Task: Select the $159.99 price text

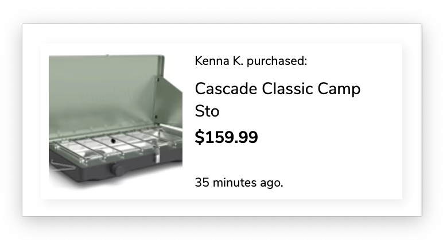Action: point(226,138)
